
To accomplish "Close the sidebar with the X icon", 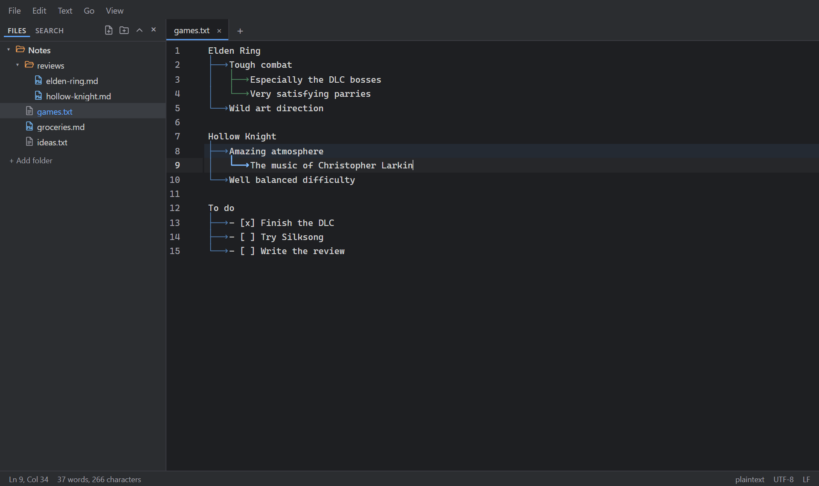I will (154, 30).
